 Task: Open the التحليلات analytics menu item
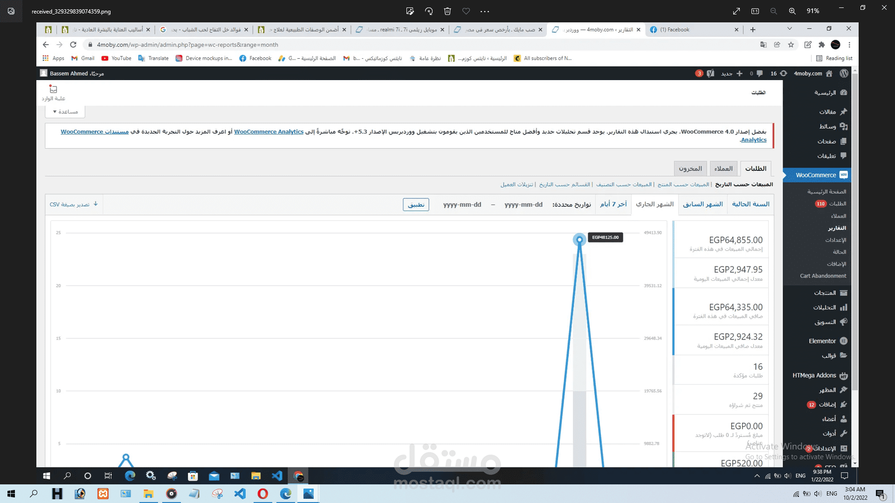(830, 307)
